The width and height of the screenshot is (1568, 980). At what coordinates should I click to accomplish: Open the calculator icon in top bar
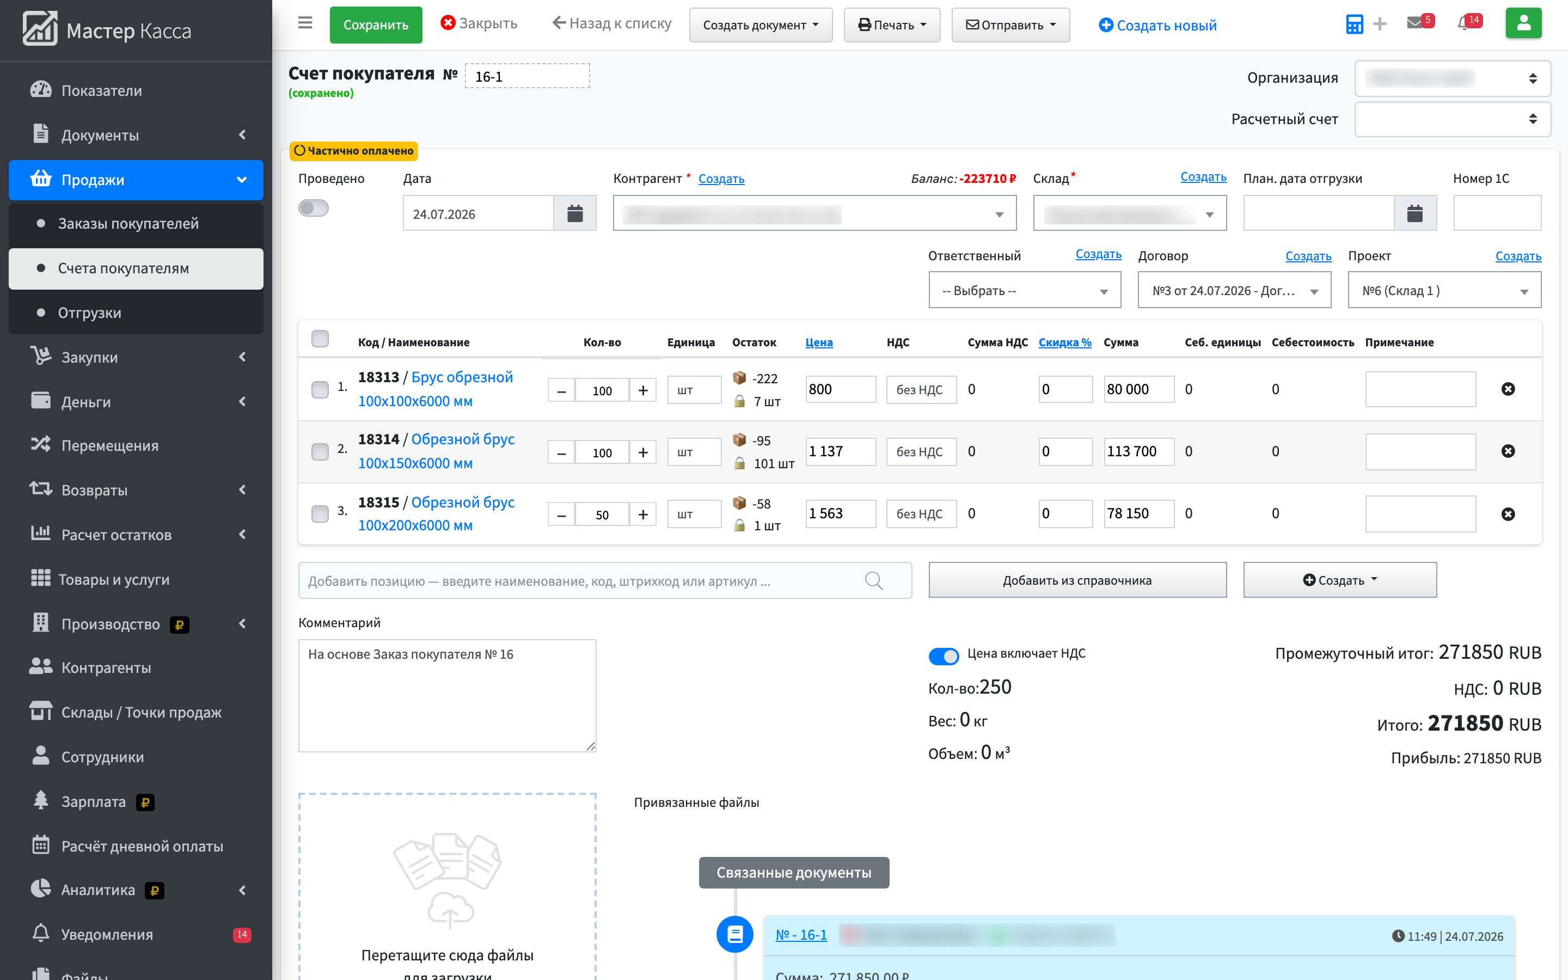(1354, 24)
